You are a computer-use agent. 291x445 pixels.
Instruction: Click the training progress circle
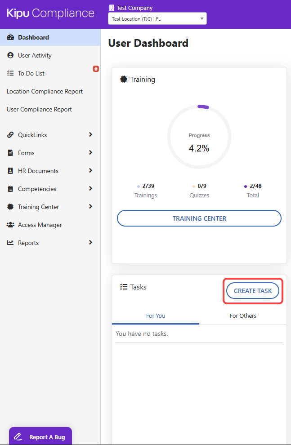pos(199,137)
